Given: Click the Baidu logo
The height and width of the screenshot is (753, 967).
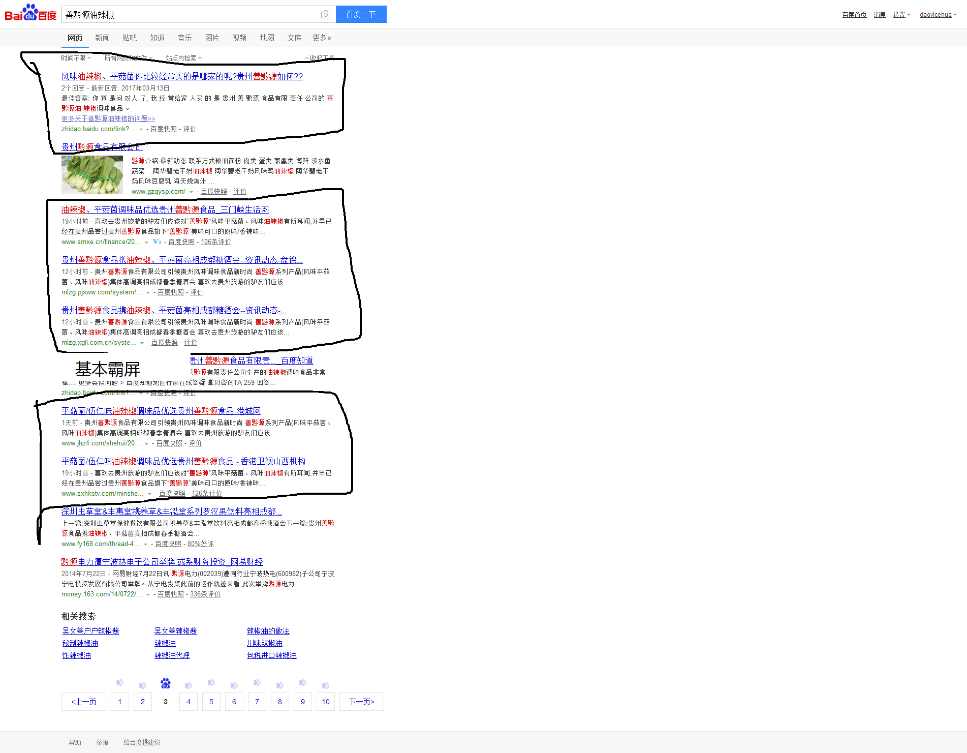Looking at the screenshot, I should tap(30, 13).
